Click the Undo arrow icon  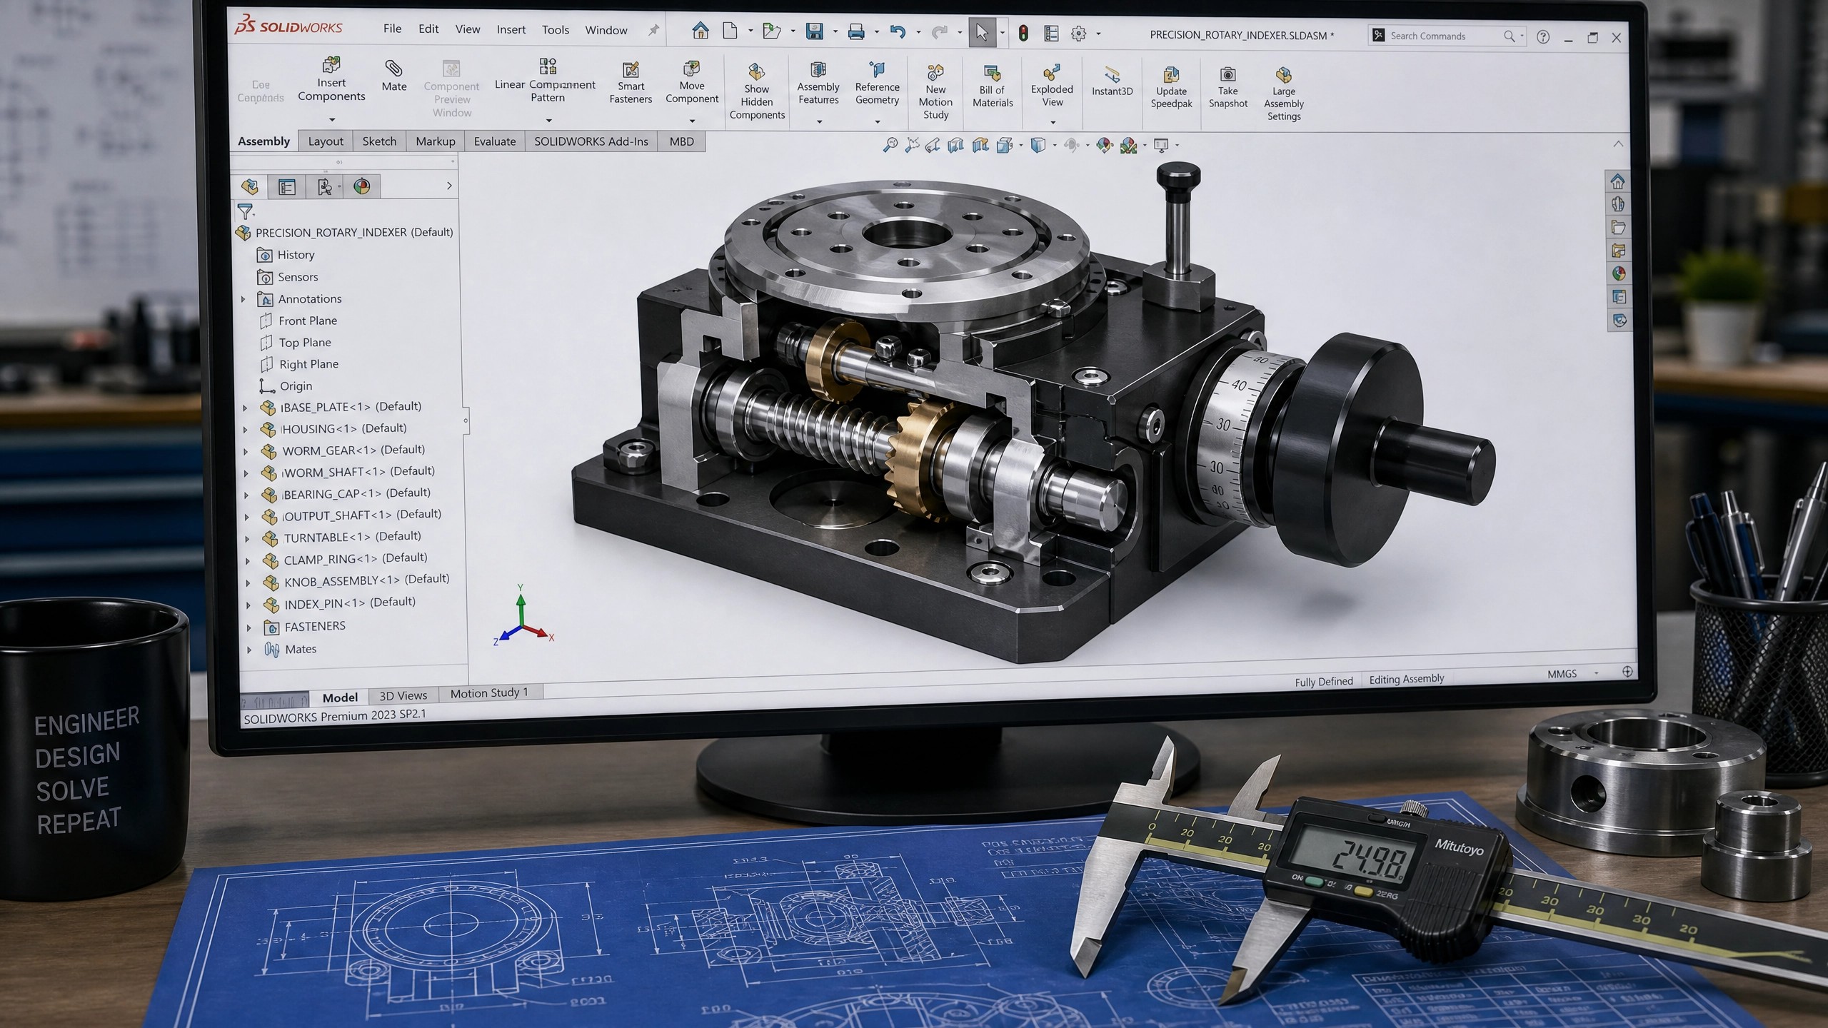[898, 31]
